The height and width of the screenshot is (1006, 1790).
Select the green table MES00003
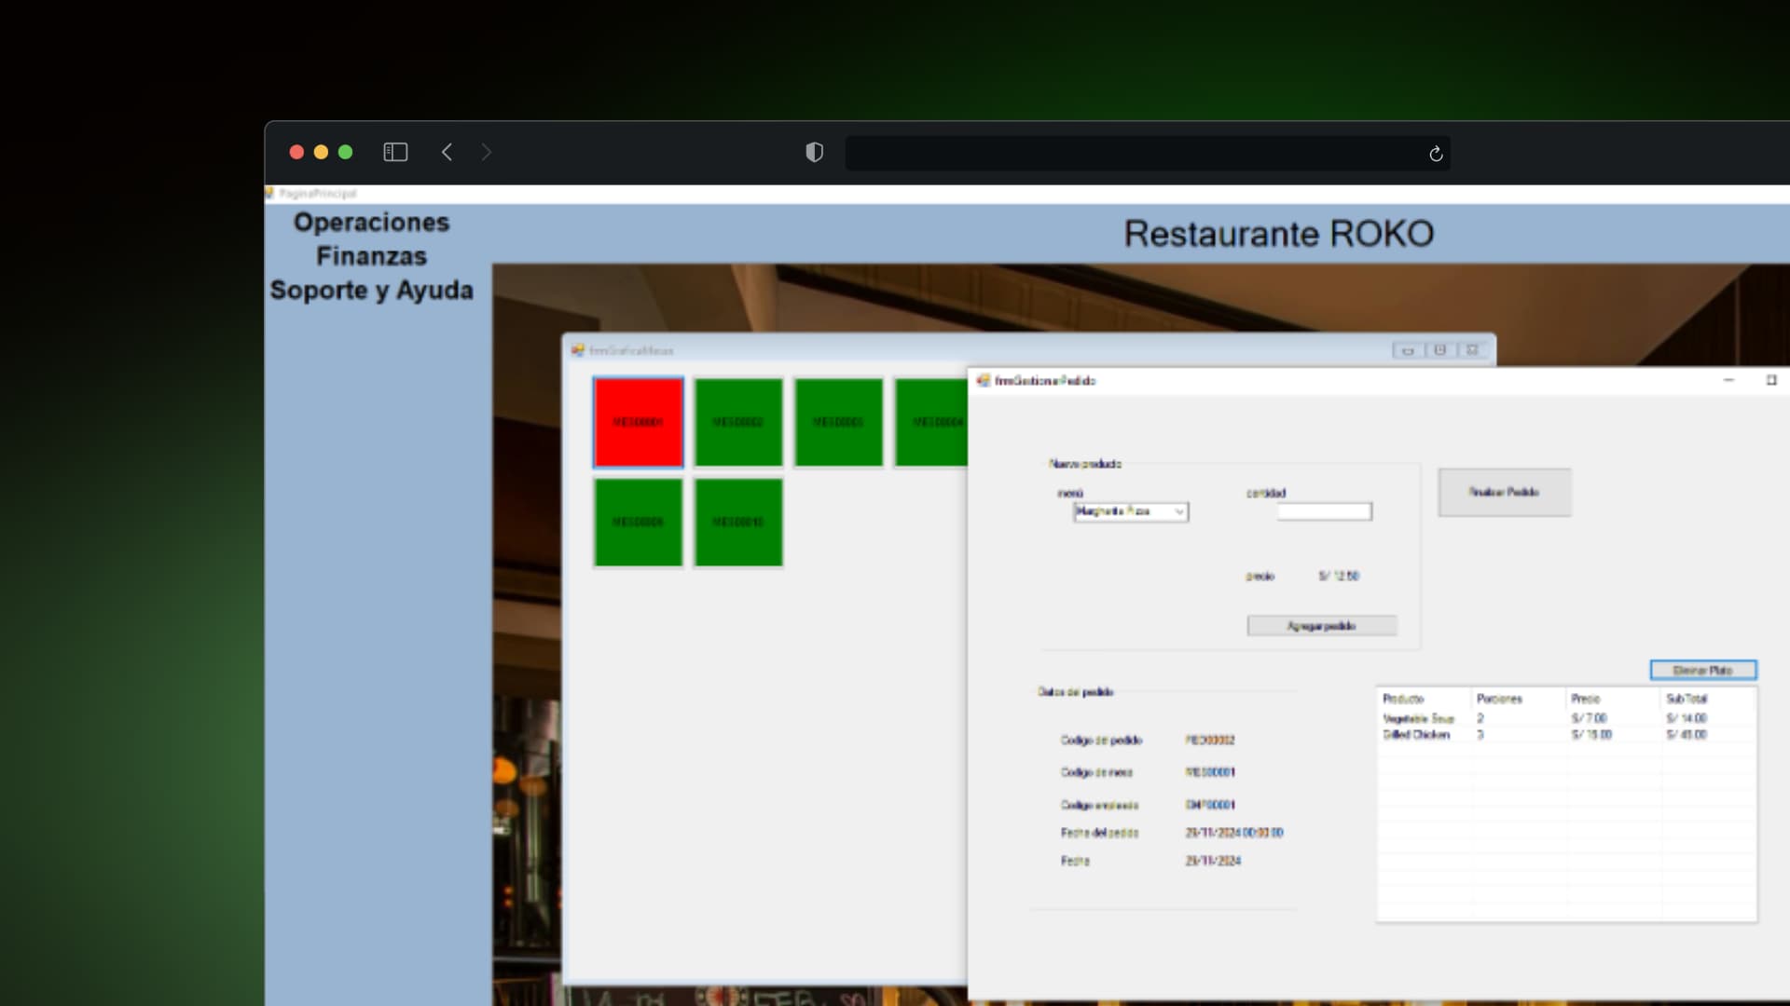(x=838, y=422)
